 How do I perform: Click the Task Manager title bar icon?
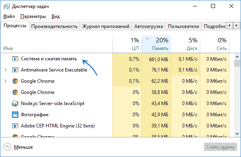[6, 6]
